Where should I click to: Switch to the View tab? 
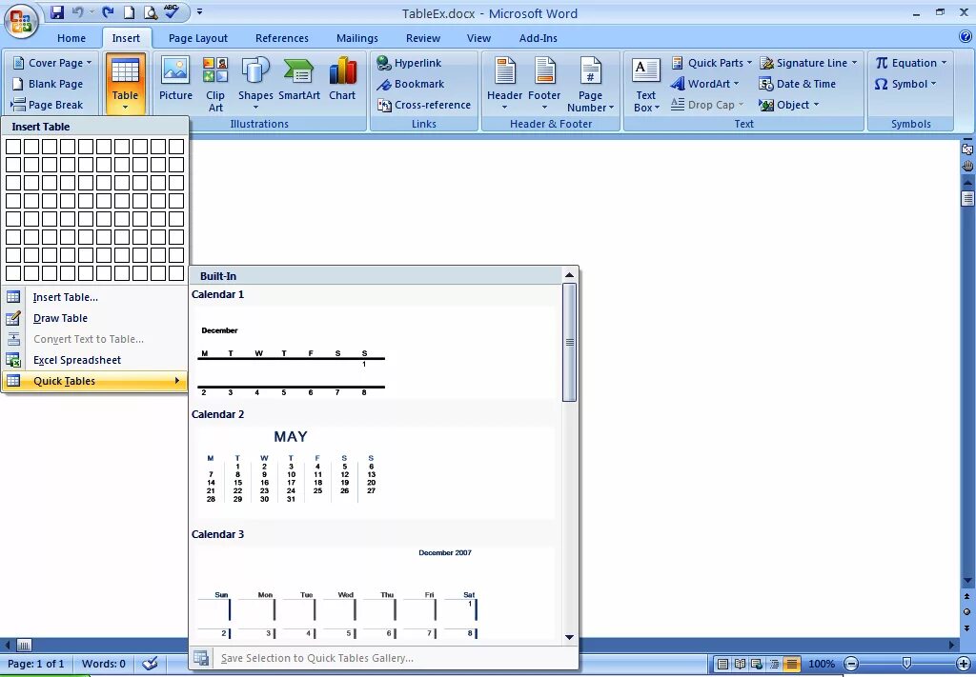pos(478,38)
